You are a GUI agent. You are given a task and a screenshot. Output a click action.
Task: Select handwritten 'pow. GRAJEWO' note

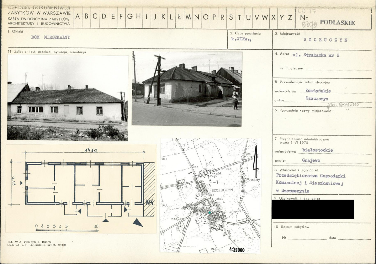343,105
